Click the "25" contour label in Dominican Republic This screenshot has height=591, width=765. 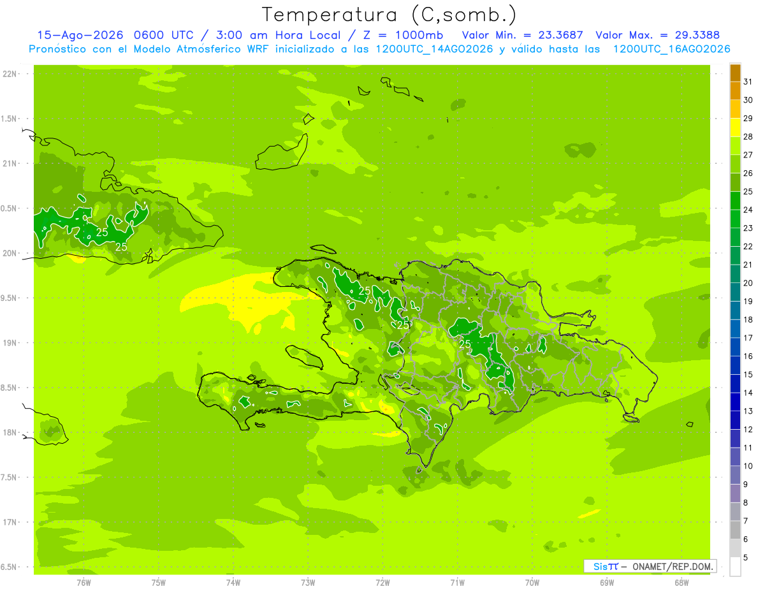(x=465, y=344)
